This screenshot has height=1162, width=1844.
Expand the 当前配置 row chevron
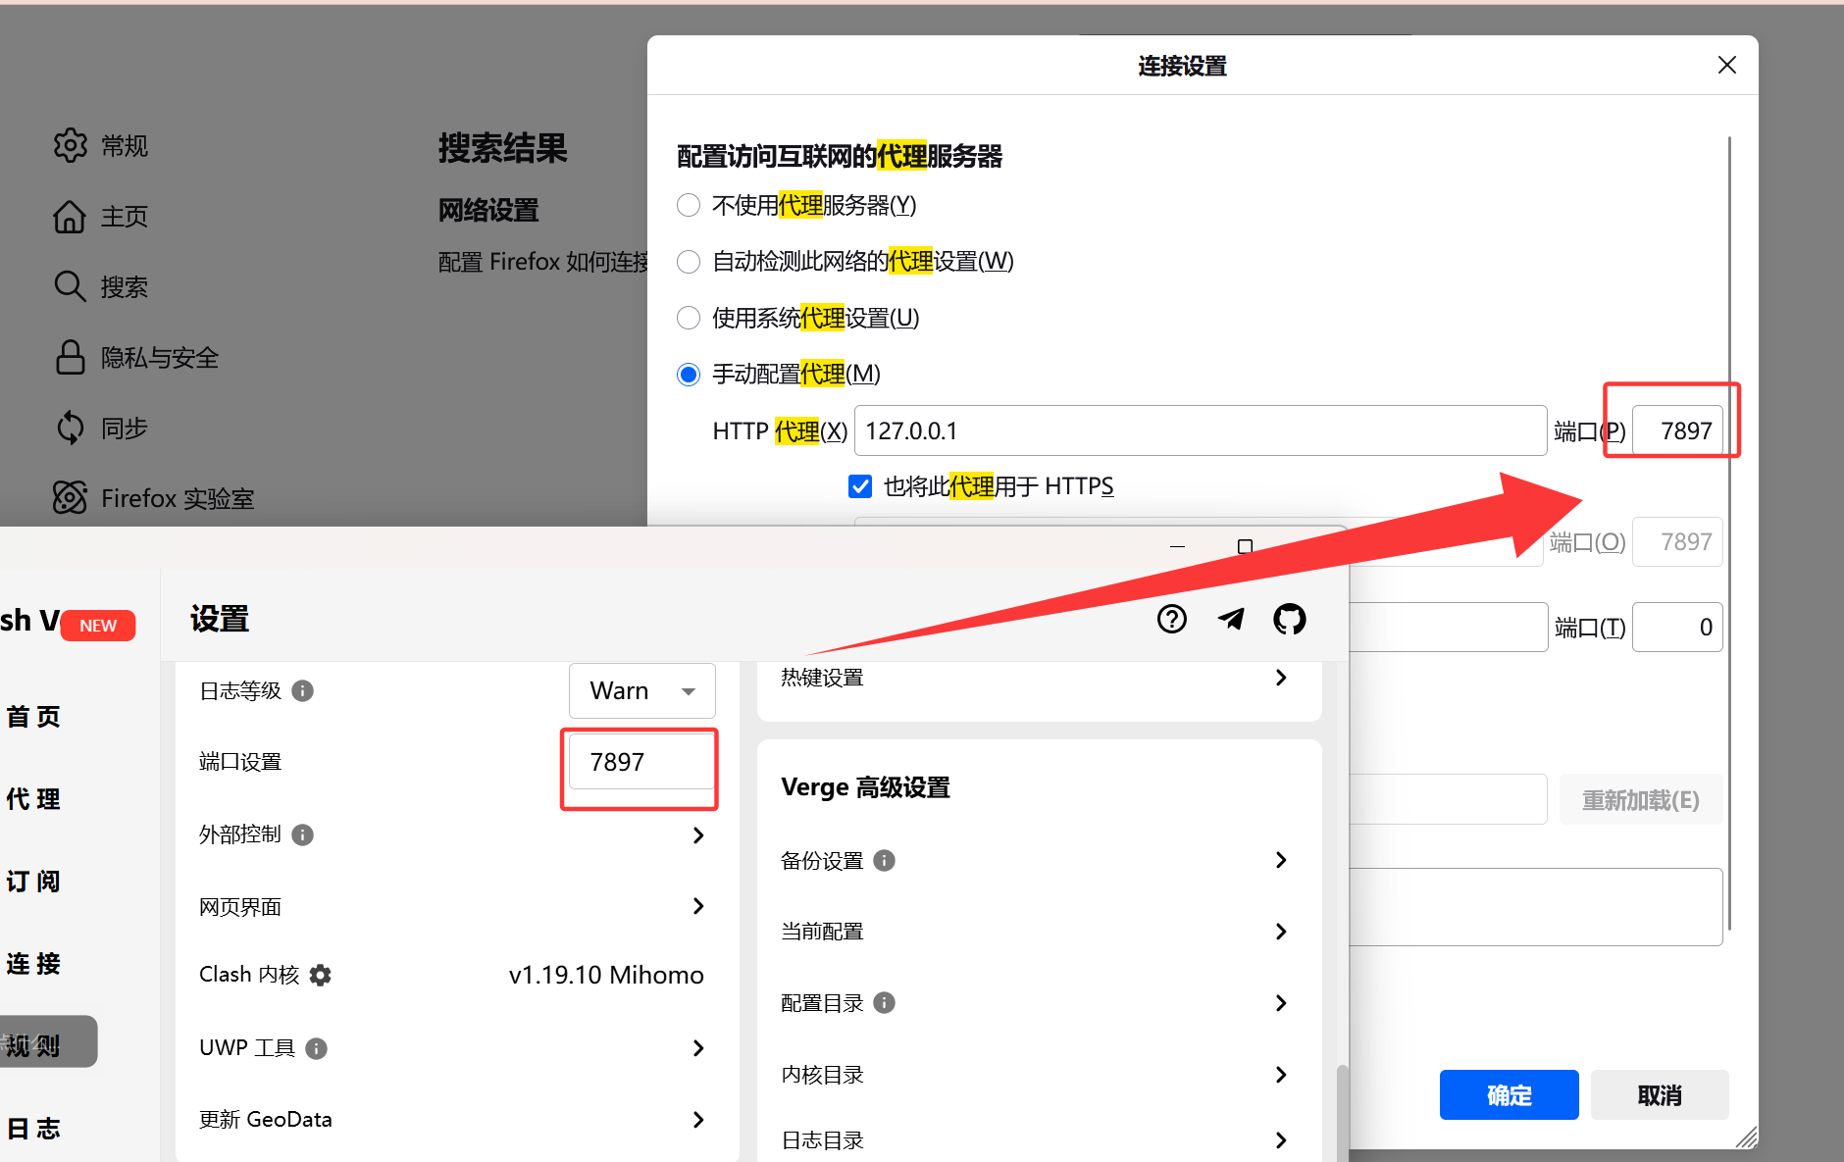pos(1281,932)
